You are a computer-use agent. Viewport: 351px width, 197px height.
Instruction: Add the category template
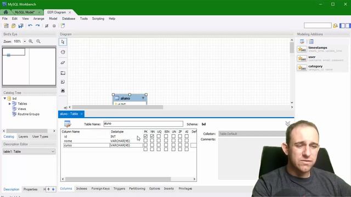pos(322,68)
